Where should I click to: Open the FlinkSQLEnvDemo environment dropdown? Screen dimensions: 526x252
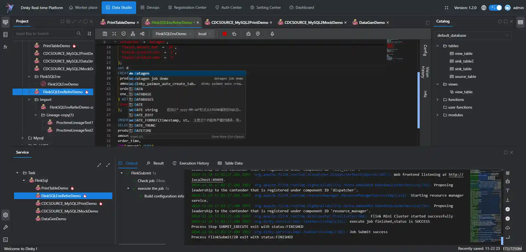(x=173, y=34)
